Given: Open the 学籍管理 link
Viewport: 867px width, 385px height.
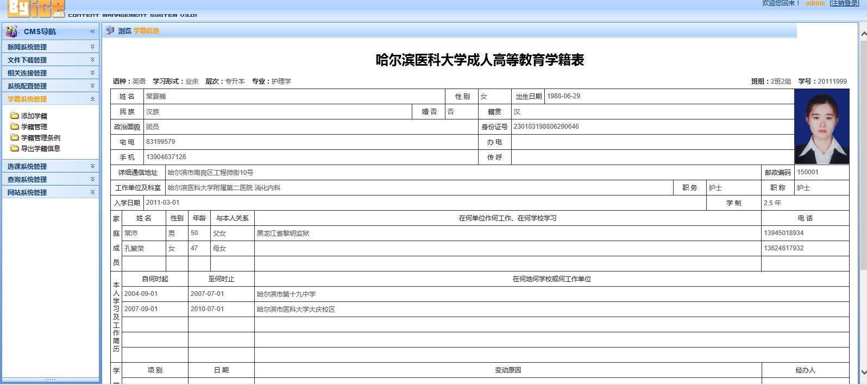Looking at the screenshot, I should click(34, 127).
